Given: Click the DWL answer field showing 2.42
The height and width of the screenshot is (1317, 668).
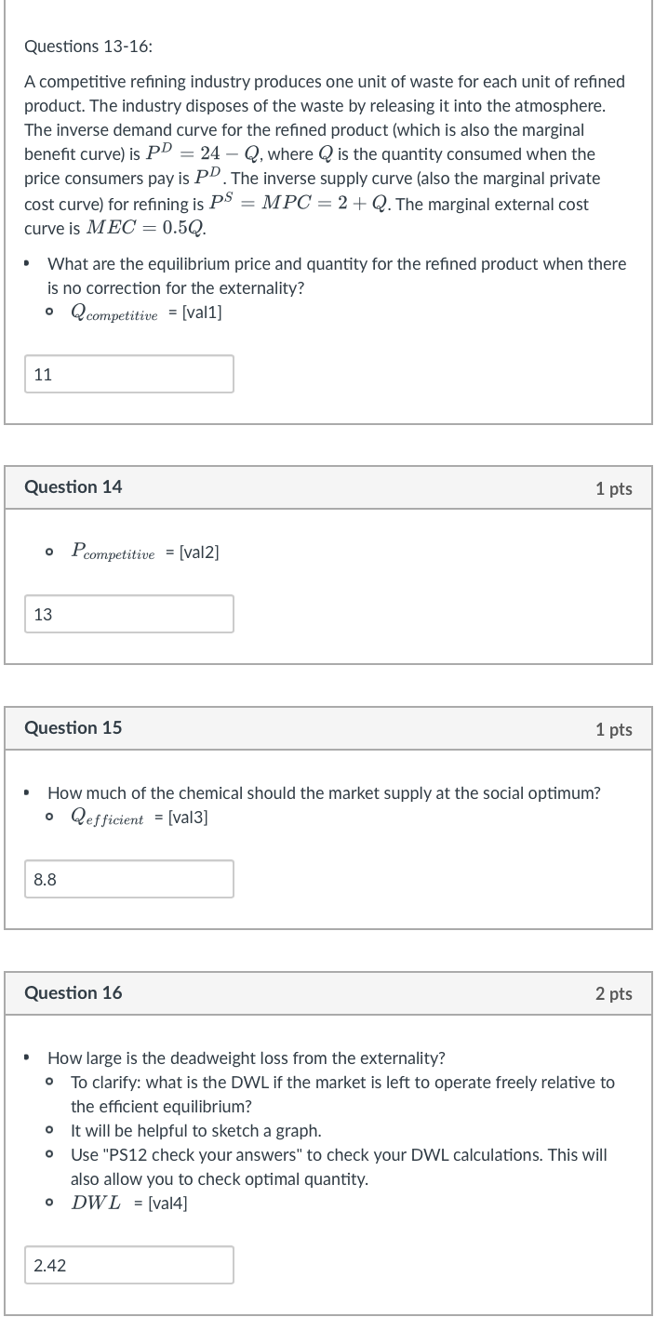Looking at the screenshot, I should (x=128, y=1265).
